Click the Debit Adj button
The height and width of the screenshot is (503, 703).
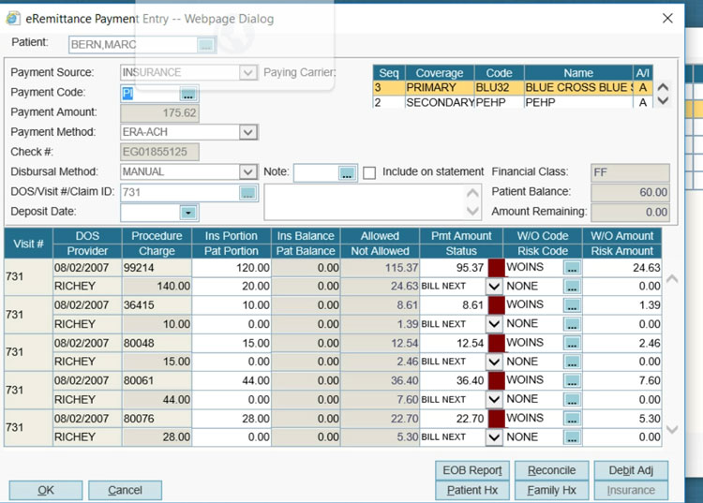click(631, 470)
